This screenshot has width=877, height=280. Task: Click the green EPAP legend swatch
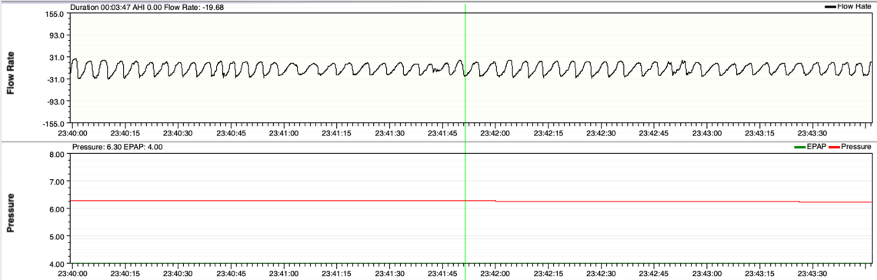pos(799,147)
